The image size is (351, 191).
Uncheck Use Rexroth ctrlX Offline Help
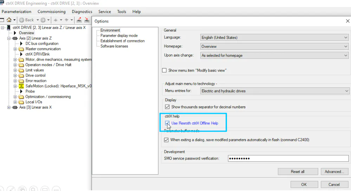[167, 123]
